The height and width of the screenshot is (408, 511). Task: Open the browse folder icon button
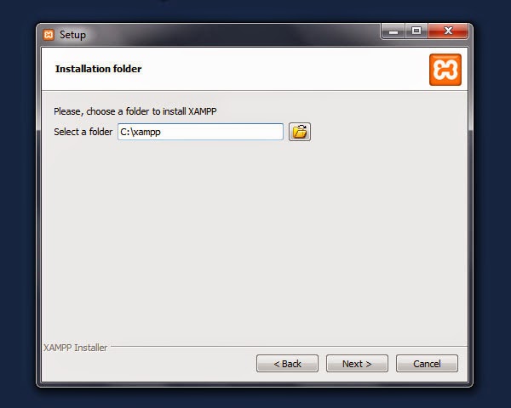300,132
